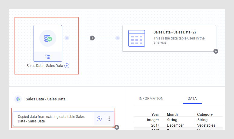Click the transformation icon under the source node

(x=48, y=56)
